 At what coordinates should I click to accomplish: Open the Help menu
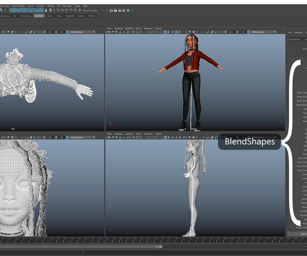point(85,6)
